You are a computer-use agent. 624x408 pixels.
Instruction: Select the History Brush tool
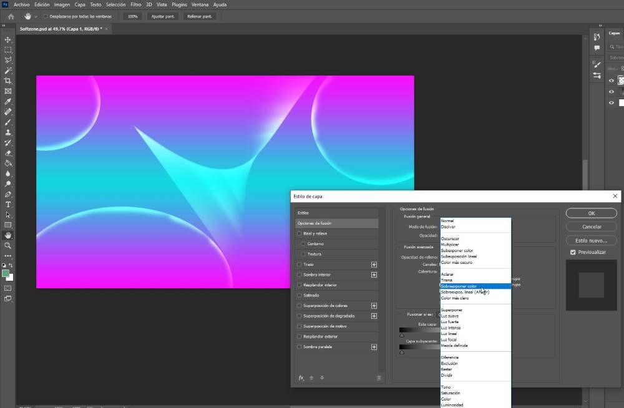coord(7,143)
